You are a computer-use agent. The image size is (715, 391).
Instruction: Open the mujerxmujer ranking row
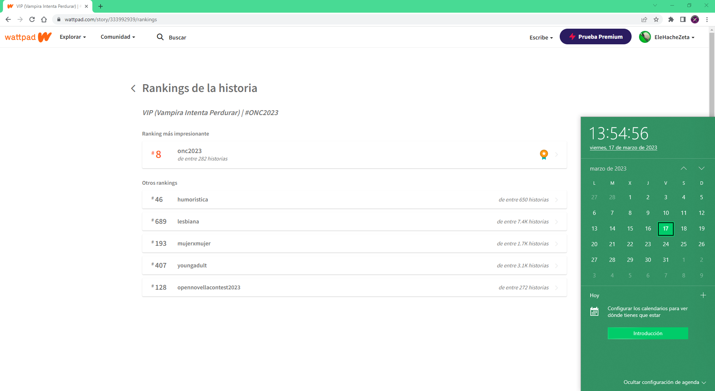354,244
